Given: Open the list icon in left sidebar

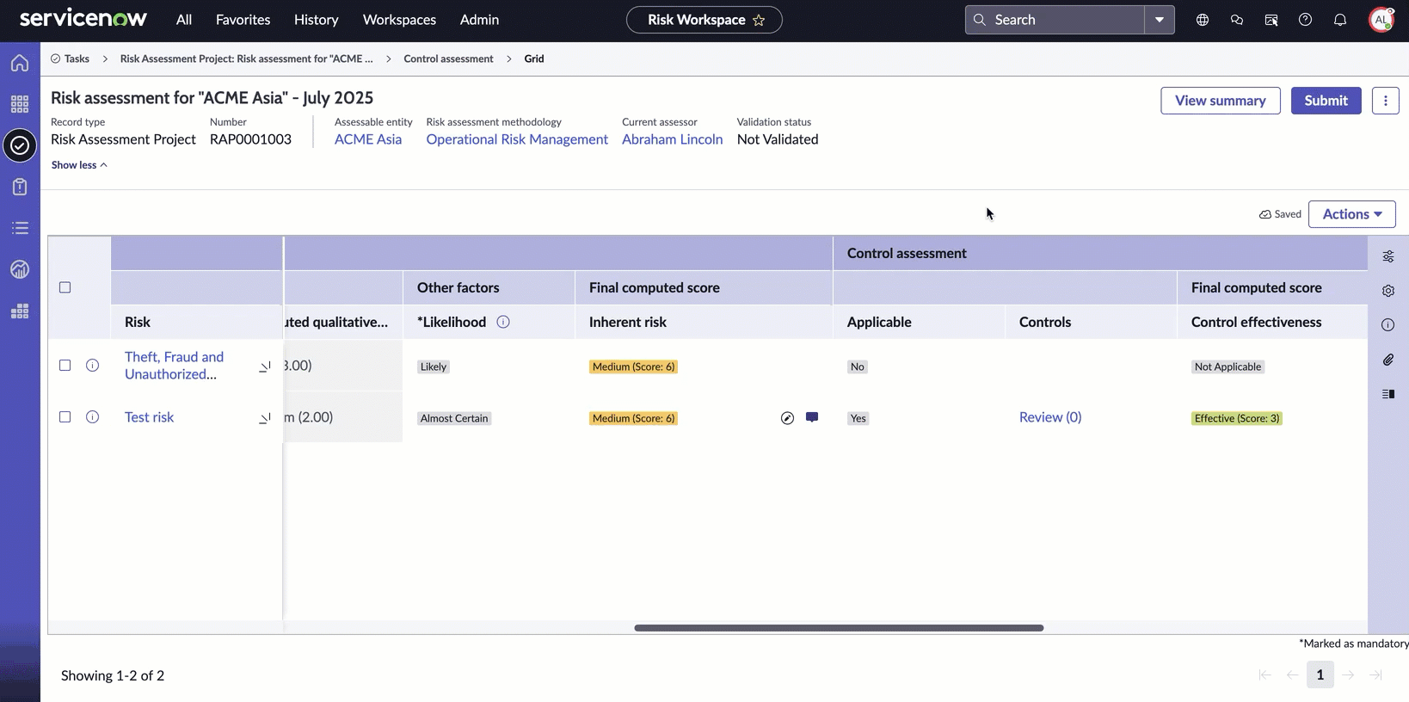Looking at the screenshot, I should [x=20, y=228].
